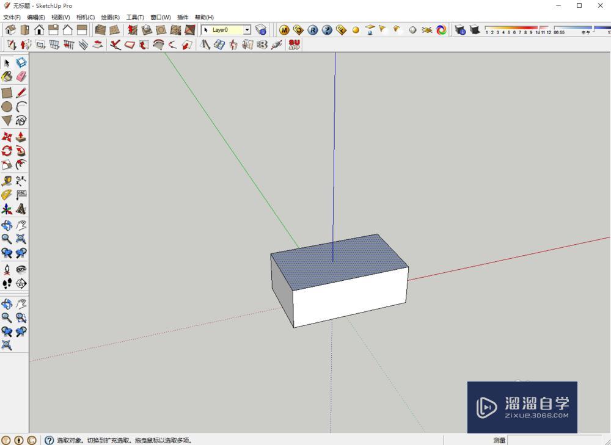Open shadow settings cube icon
The height and width of the screenshot is (445, 611).
(460, 29)
